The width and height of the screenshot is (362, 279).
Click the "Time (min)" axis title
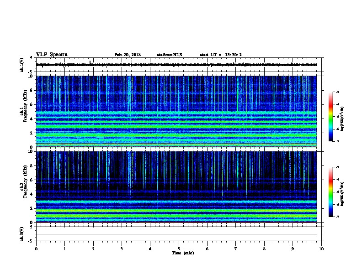(x=183, y=253)
